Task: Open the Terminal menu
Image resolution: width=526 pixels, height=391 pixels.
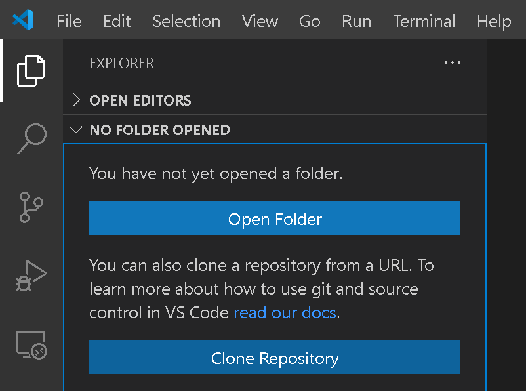Action: 424,21
